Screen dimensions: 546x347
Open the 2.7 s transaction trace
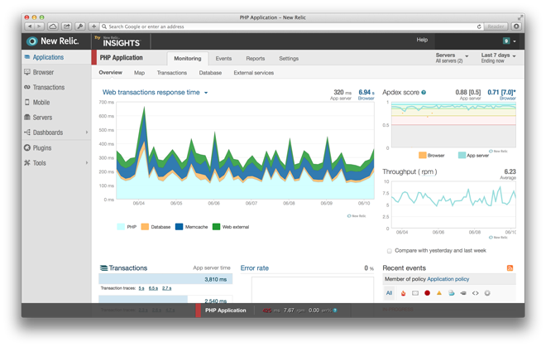point(166,288)
